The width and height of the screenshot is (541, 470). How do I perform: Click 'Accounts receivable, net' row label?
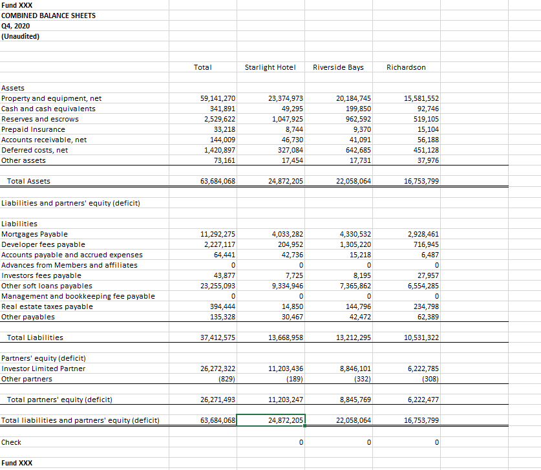click(x=44, y=140)
